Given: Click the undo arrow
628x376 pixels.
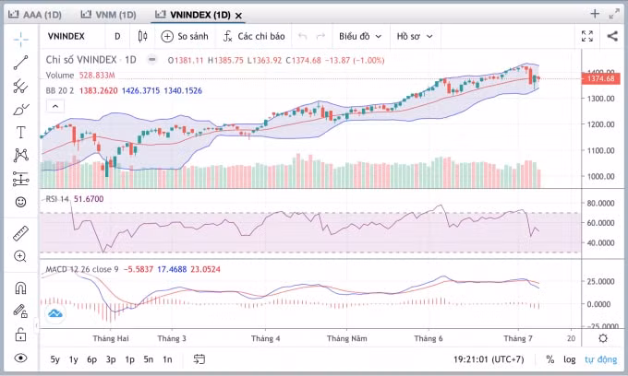Looking at the screenshot, I should [303, 36].
